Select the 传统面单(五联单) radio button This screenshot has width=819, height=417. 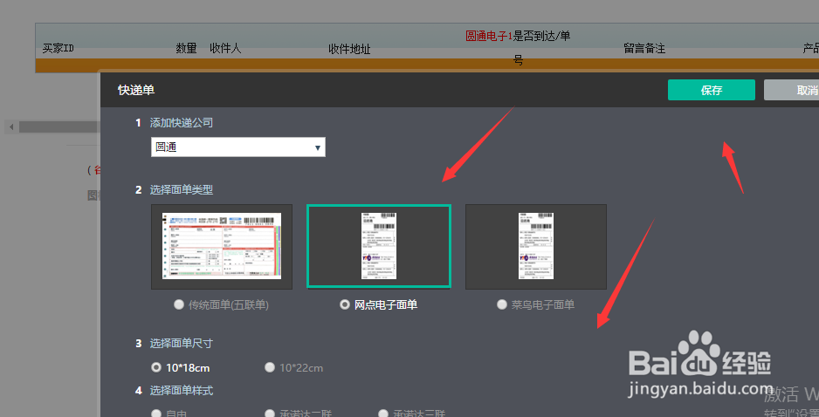pyautogui.click(x=179, y=304)
